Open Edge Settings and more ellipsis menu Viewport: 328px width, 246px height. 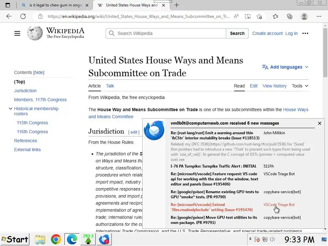(319, 16)
